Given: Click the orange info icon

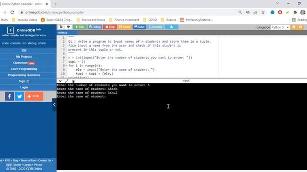Looking at the screenshot, I should [294, 27].
